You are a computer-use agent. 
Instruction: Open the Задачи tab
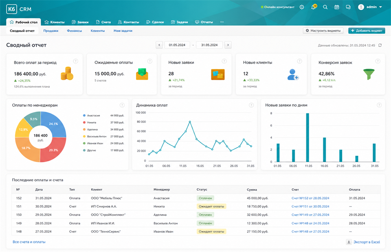(179, 22)
